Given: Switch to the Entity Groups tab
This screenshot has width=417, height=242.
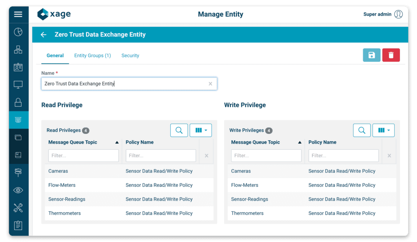Looking at the screenshot, I should coord(92,56).
